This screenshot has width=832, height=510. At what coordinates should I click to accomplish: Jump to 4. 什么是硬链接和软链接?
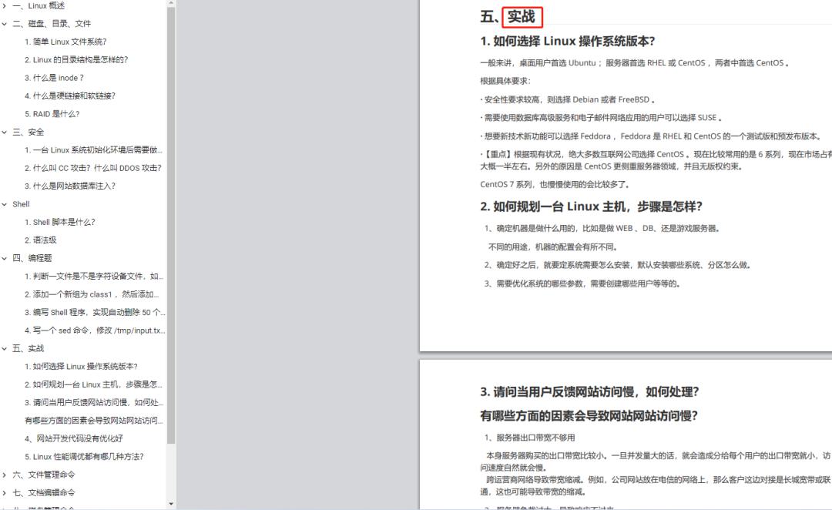pyautogui.click(x=69, y=96)
